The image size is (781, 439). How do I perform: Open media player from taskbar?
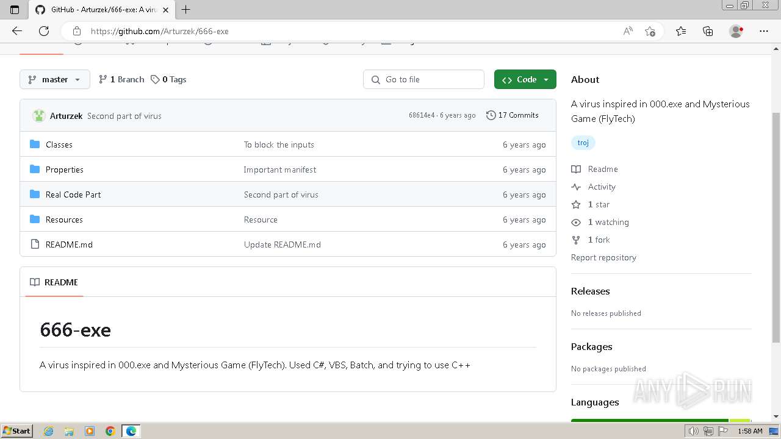click(x=90, y=431)
